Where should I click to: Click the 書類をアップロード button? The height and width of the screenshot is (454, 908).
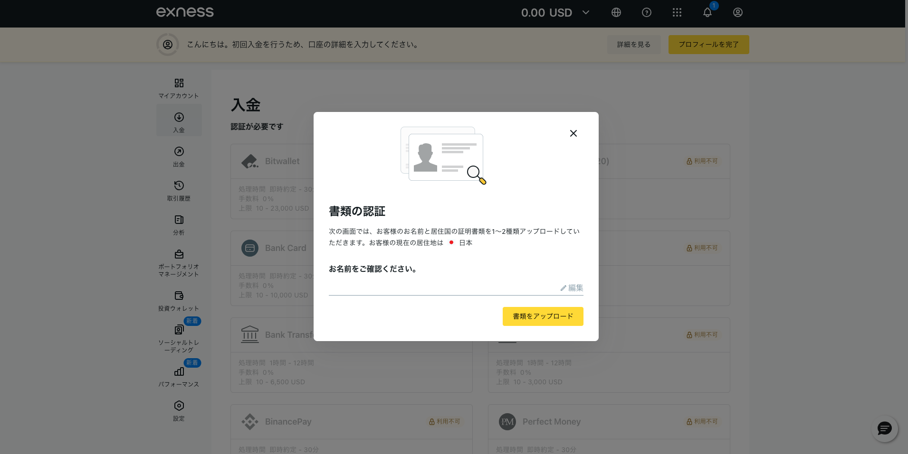tap(543, 316)
